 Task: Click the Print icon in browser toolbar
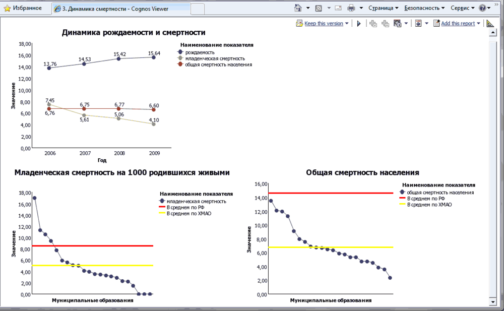pyautogui.click(x=351, y=8)
